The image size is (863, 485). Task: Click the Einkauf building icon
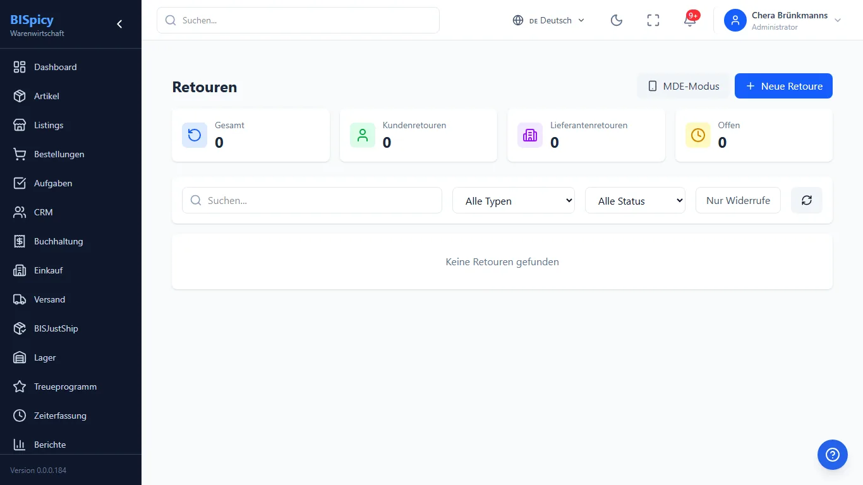[x=20, y=270]
